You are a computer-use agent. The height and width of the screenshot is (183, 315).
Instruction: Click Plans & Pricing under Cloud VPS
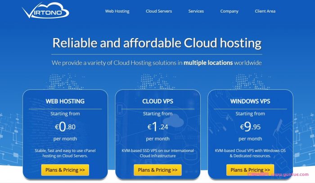[x=157, y=170]
